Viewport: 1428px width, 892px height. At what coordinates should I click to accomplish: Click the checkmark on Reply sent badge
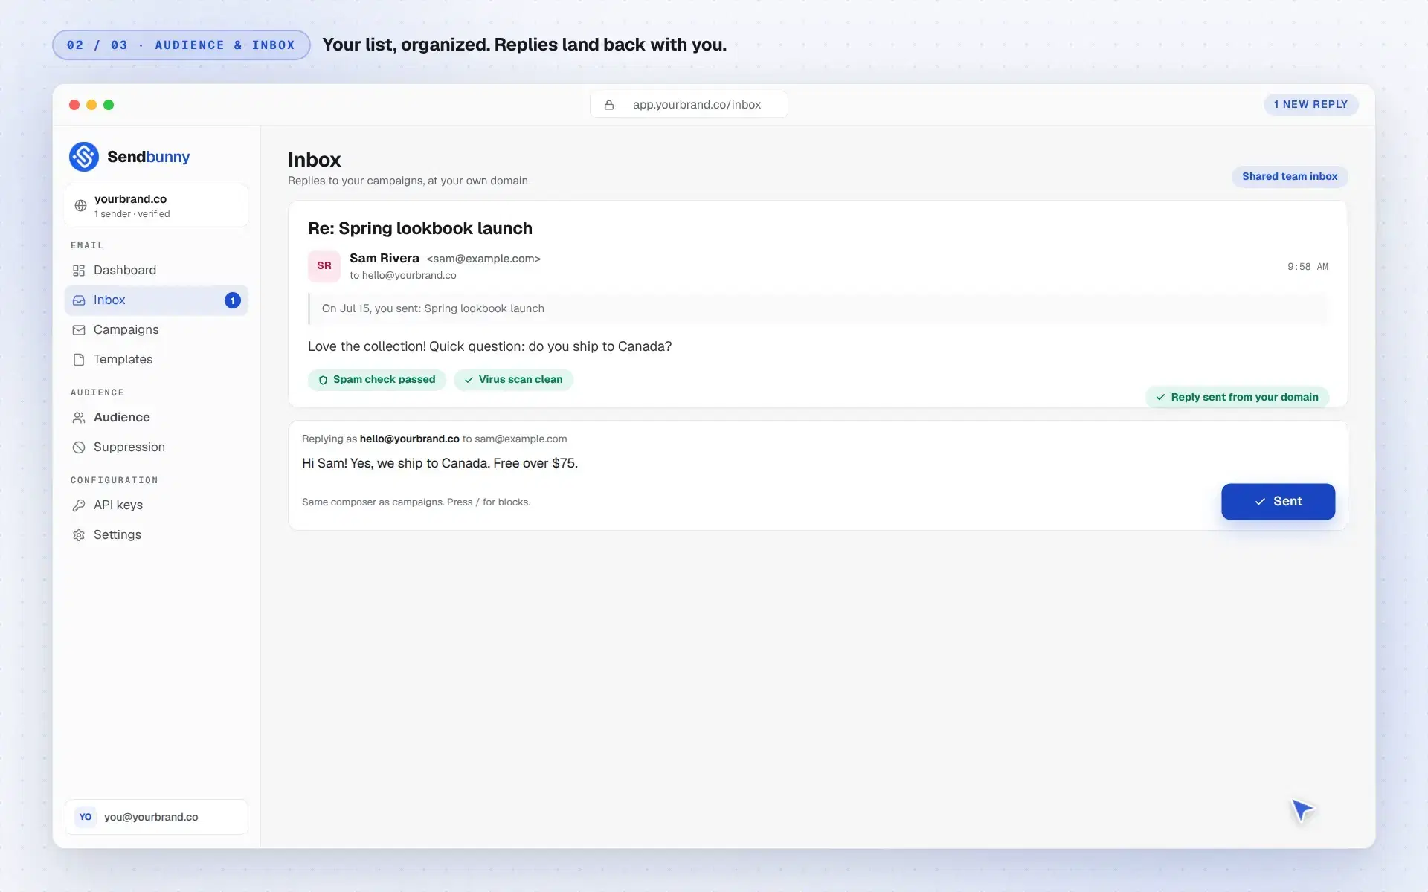(1160, 397)
